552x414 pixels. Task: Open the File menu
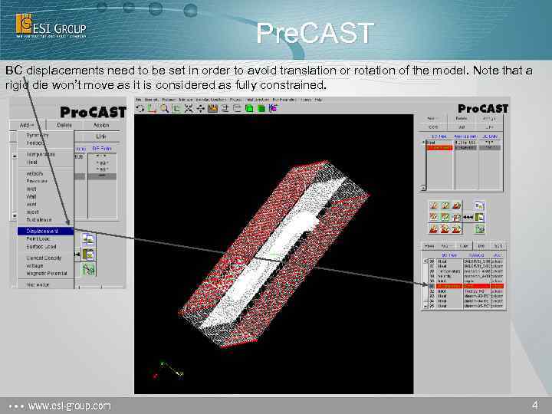[139, 100]
